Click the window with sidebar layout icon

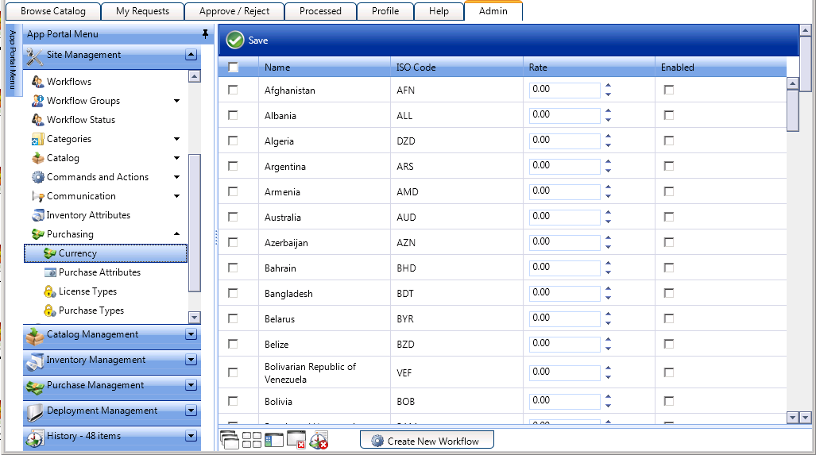[274, 440]
